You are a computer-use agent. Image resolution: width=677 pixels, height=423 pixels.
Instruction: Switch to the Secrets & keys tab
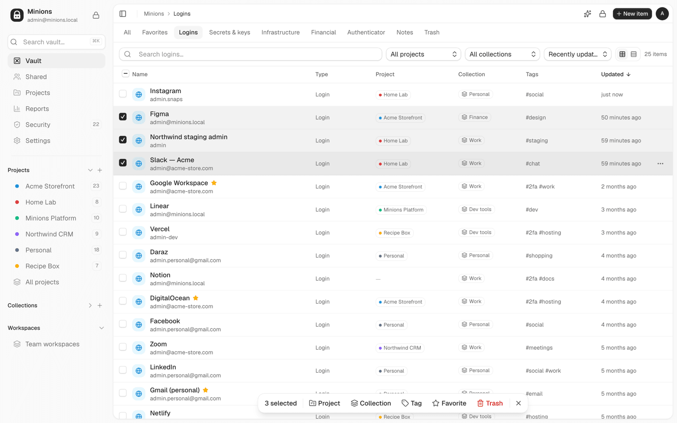click(x=229, y=32)
